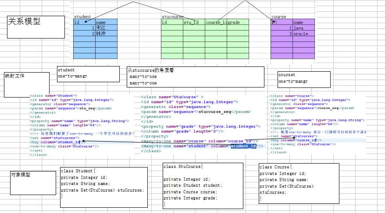Click the many-to-one name="course" XML line
Viewport: 385px width, 213px height.
click(x=200, y=141)
